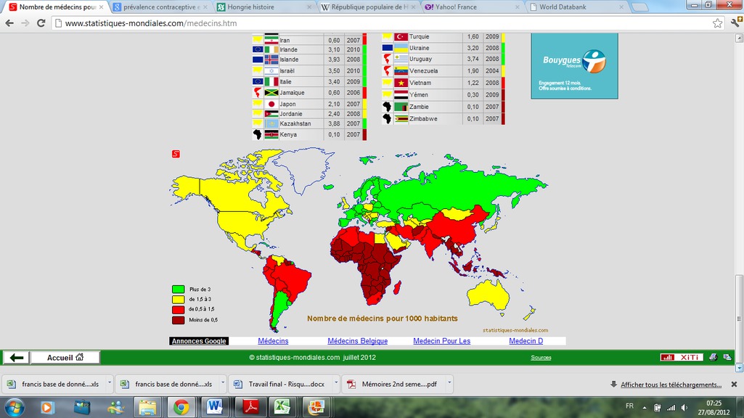This screenshot has height=418, width=744.
Task: Click the network signal icon in the tray
Action: [671, 407]
